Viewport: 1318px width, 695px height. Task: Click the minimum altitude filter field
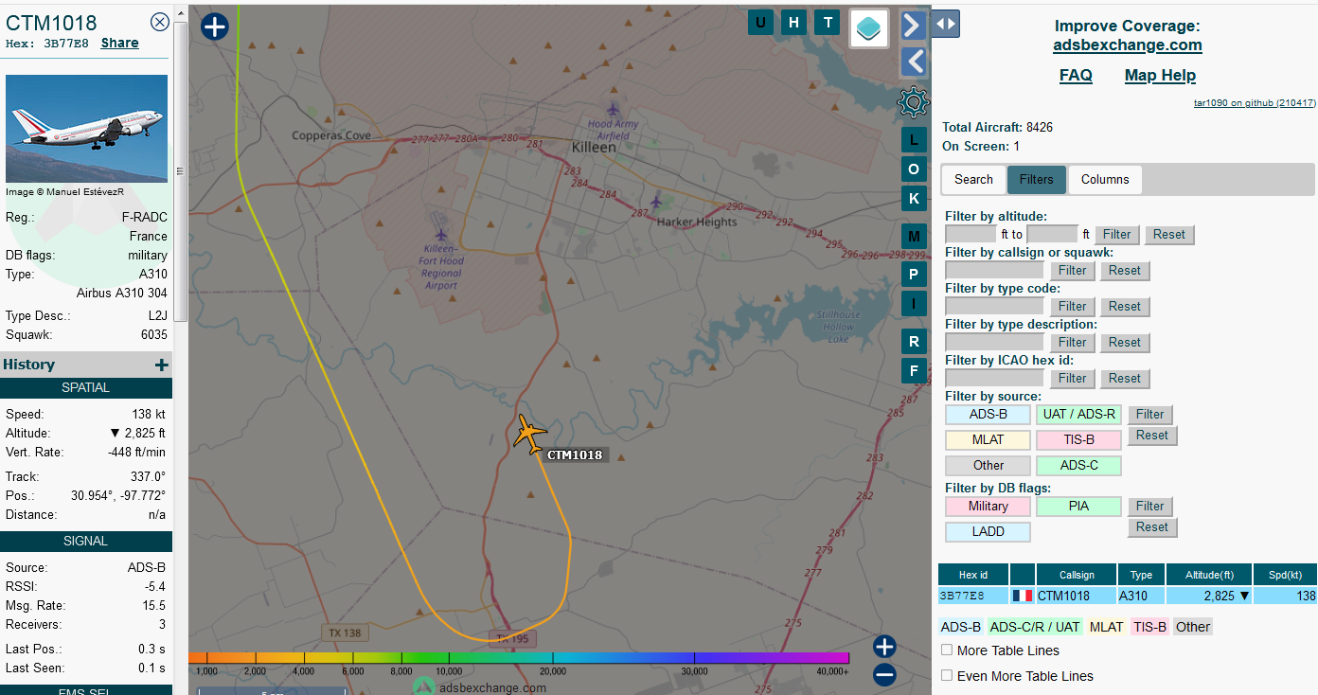pyautogui.click(x=971, y=234)
